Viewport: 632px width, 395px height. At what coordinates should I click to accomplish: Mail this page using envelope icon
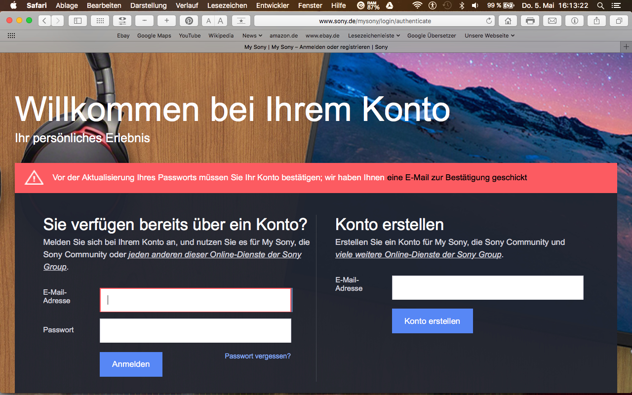[552, 21]
